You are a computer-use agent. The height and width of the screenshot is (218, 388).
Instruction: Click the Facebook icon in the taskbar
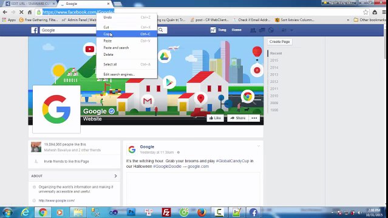(253, 213)
